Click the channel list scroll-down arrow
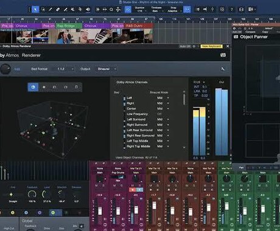Screen dimensions: 280x231 coord(184,148)
